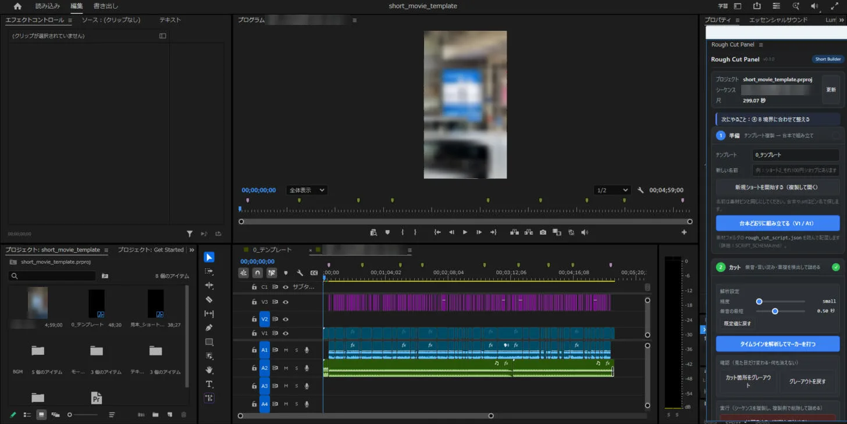Viewport: 847px width, 424px height.
Task: Step forward one frame in Program monitor
Action: tap(479, 232)
